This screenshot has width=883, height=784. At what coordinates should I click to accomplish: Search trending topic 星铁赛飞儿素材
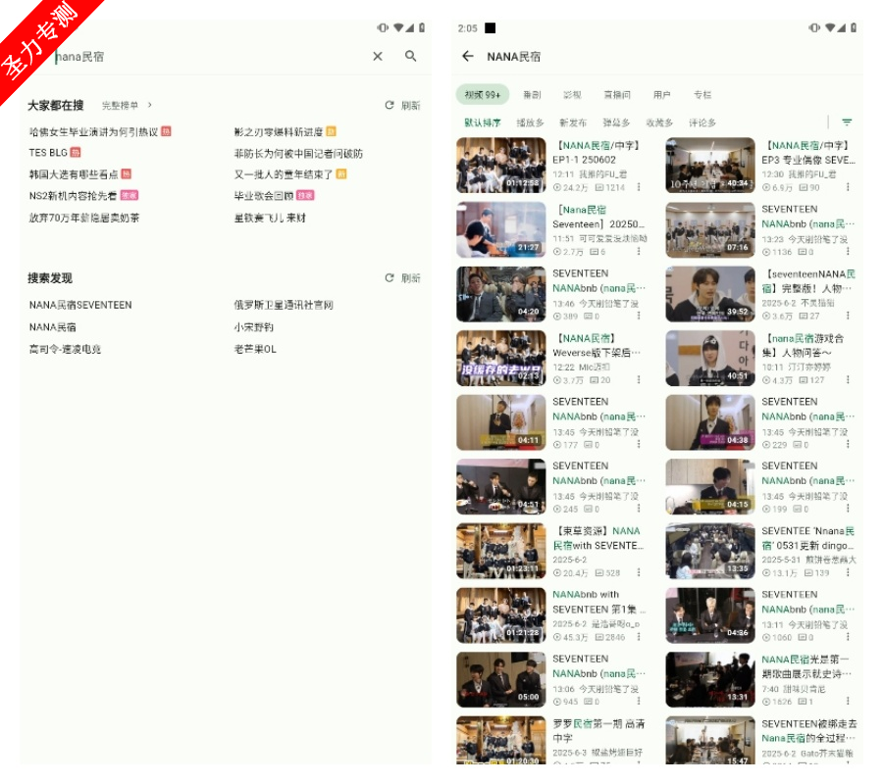tap(270, 218)
